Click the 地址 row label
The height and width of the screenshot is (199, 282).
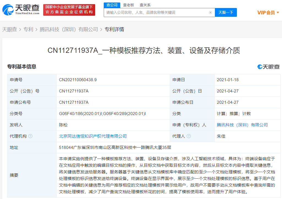click(x=14, y=148)
